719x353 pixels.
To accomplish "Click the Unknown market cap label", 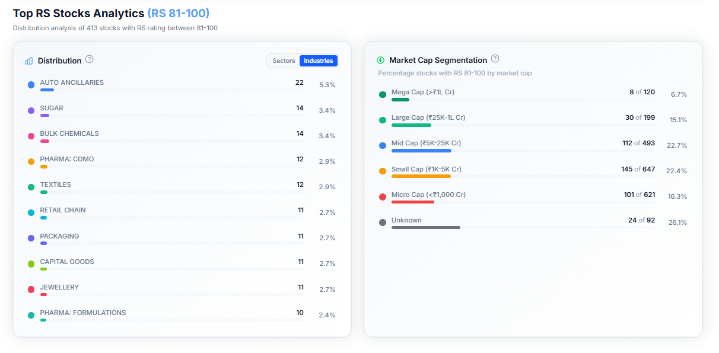I will click(x=406, y=220).
